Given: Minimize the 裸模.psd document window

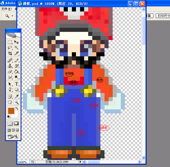Looking at the screenshot, I should point(130,4).
